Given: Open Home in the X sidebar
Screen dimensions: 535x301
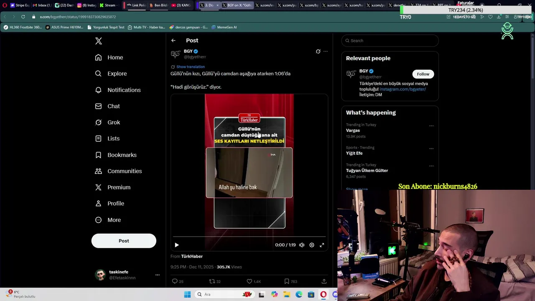Looking at the screenshot, I should 109,57.
